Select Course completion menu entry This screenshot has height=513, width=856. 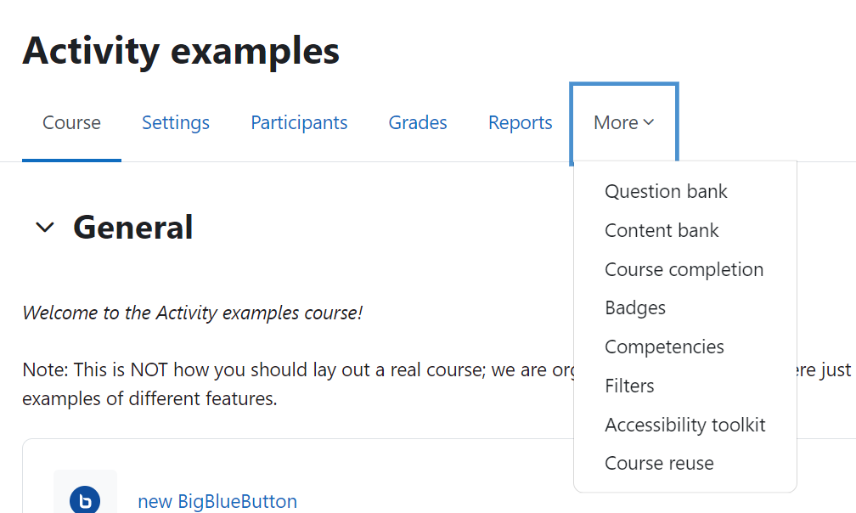(685, 269)
